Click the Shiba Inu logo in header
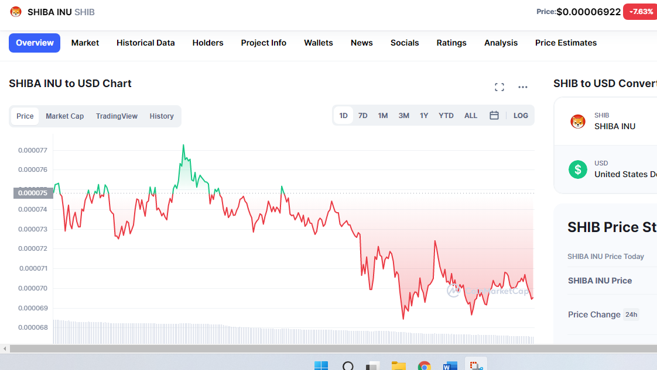The height and width of the screenshot is (370, 657). point(16,12)
